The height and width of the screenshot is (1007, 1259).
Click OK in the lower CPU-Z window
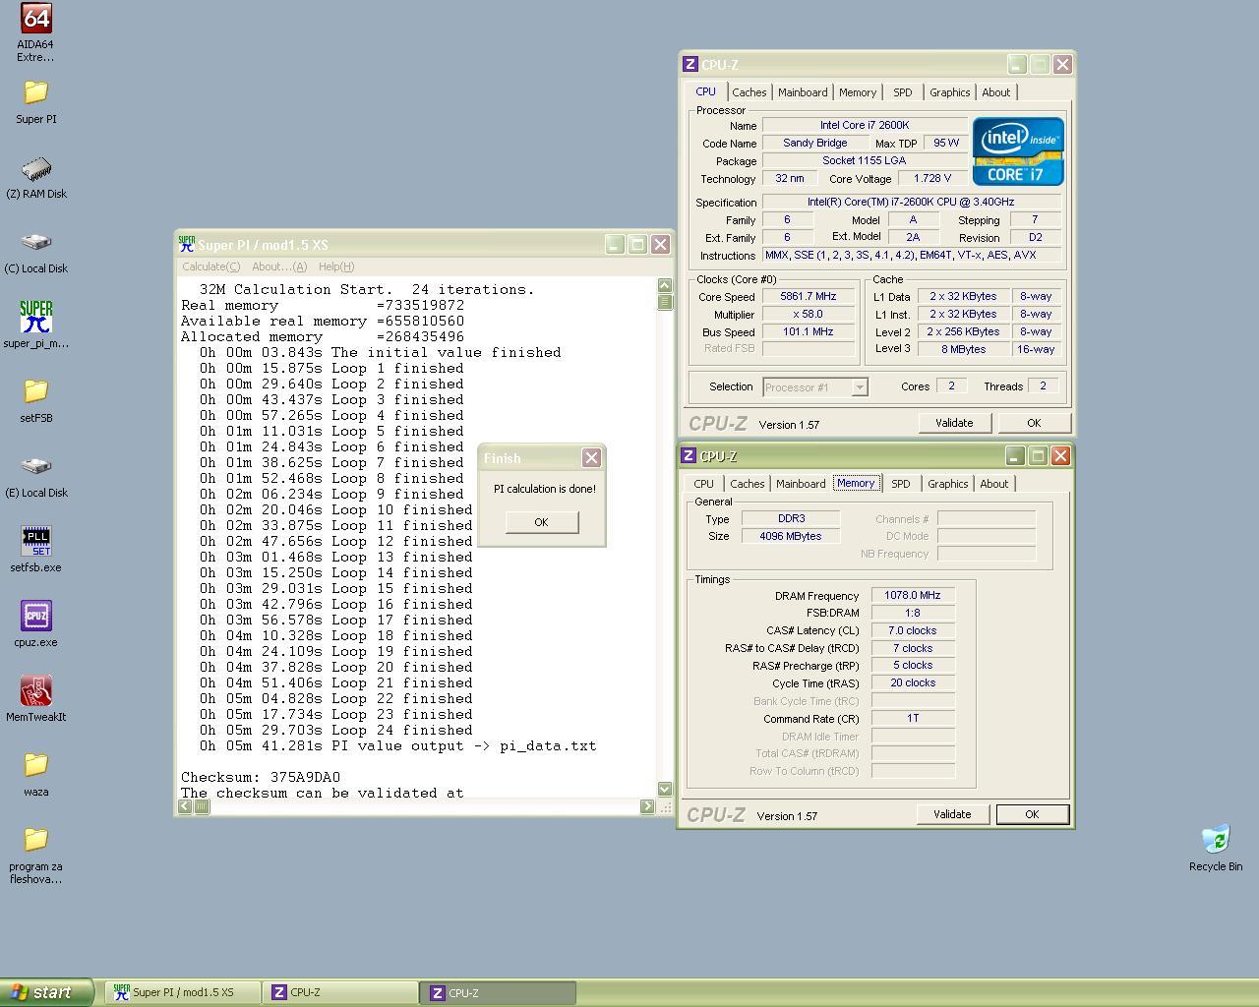pyautogui.click(x=1031, y=814)
